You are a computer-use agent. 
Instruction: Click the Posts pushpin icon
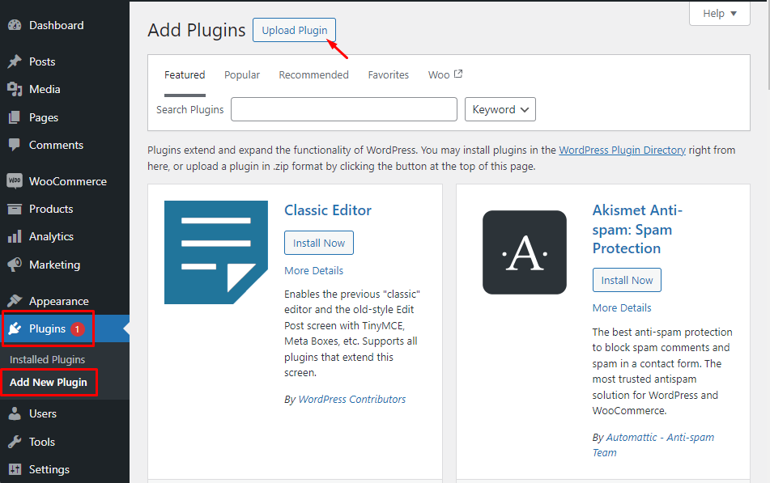pos(15,61)
